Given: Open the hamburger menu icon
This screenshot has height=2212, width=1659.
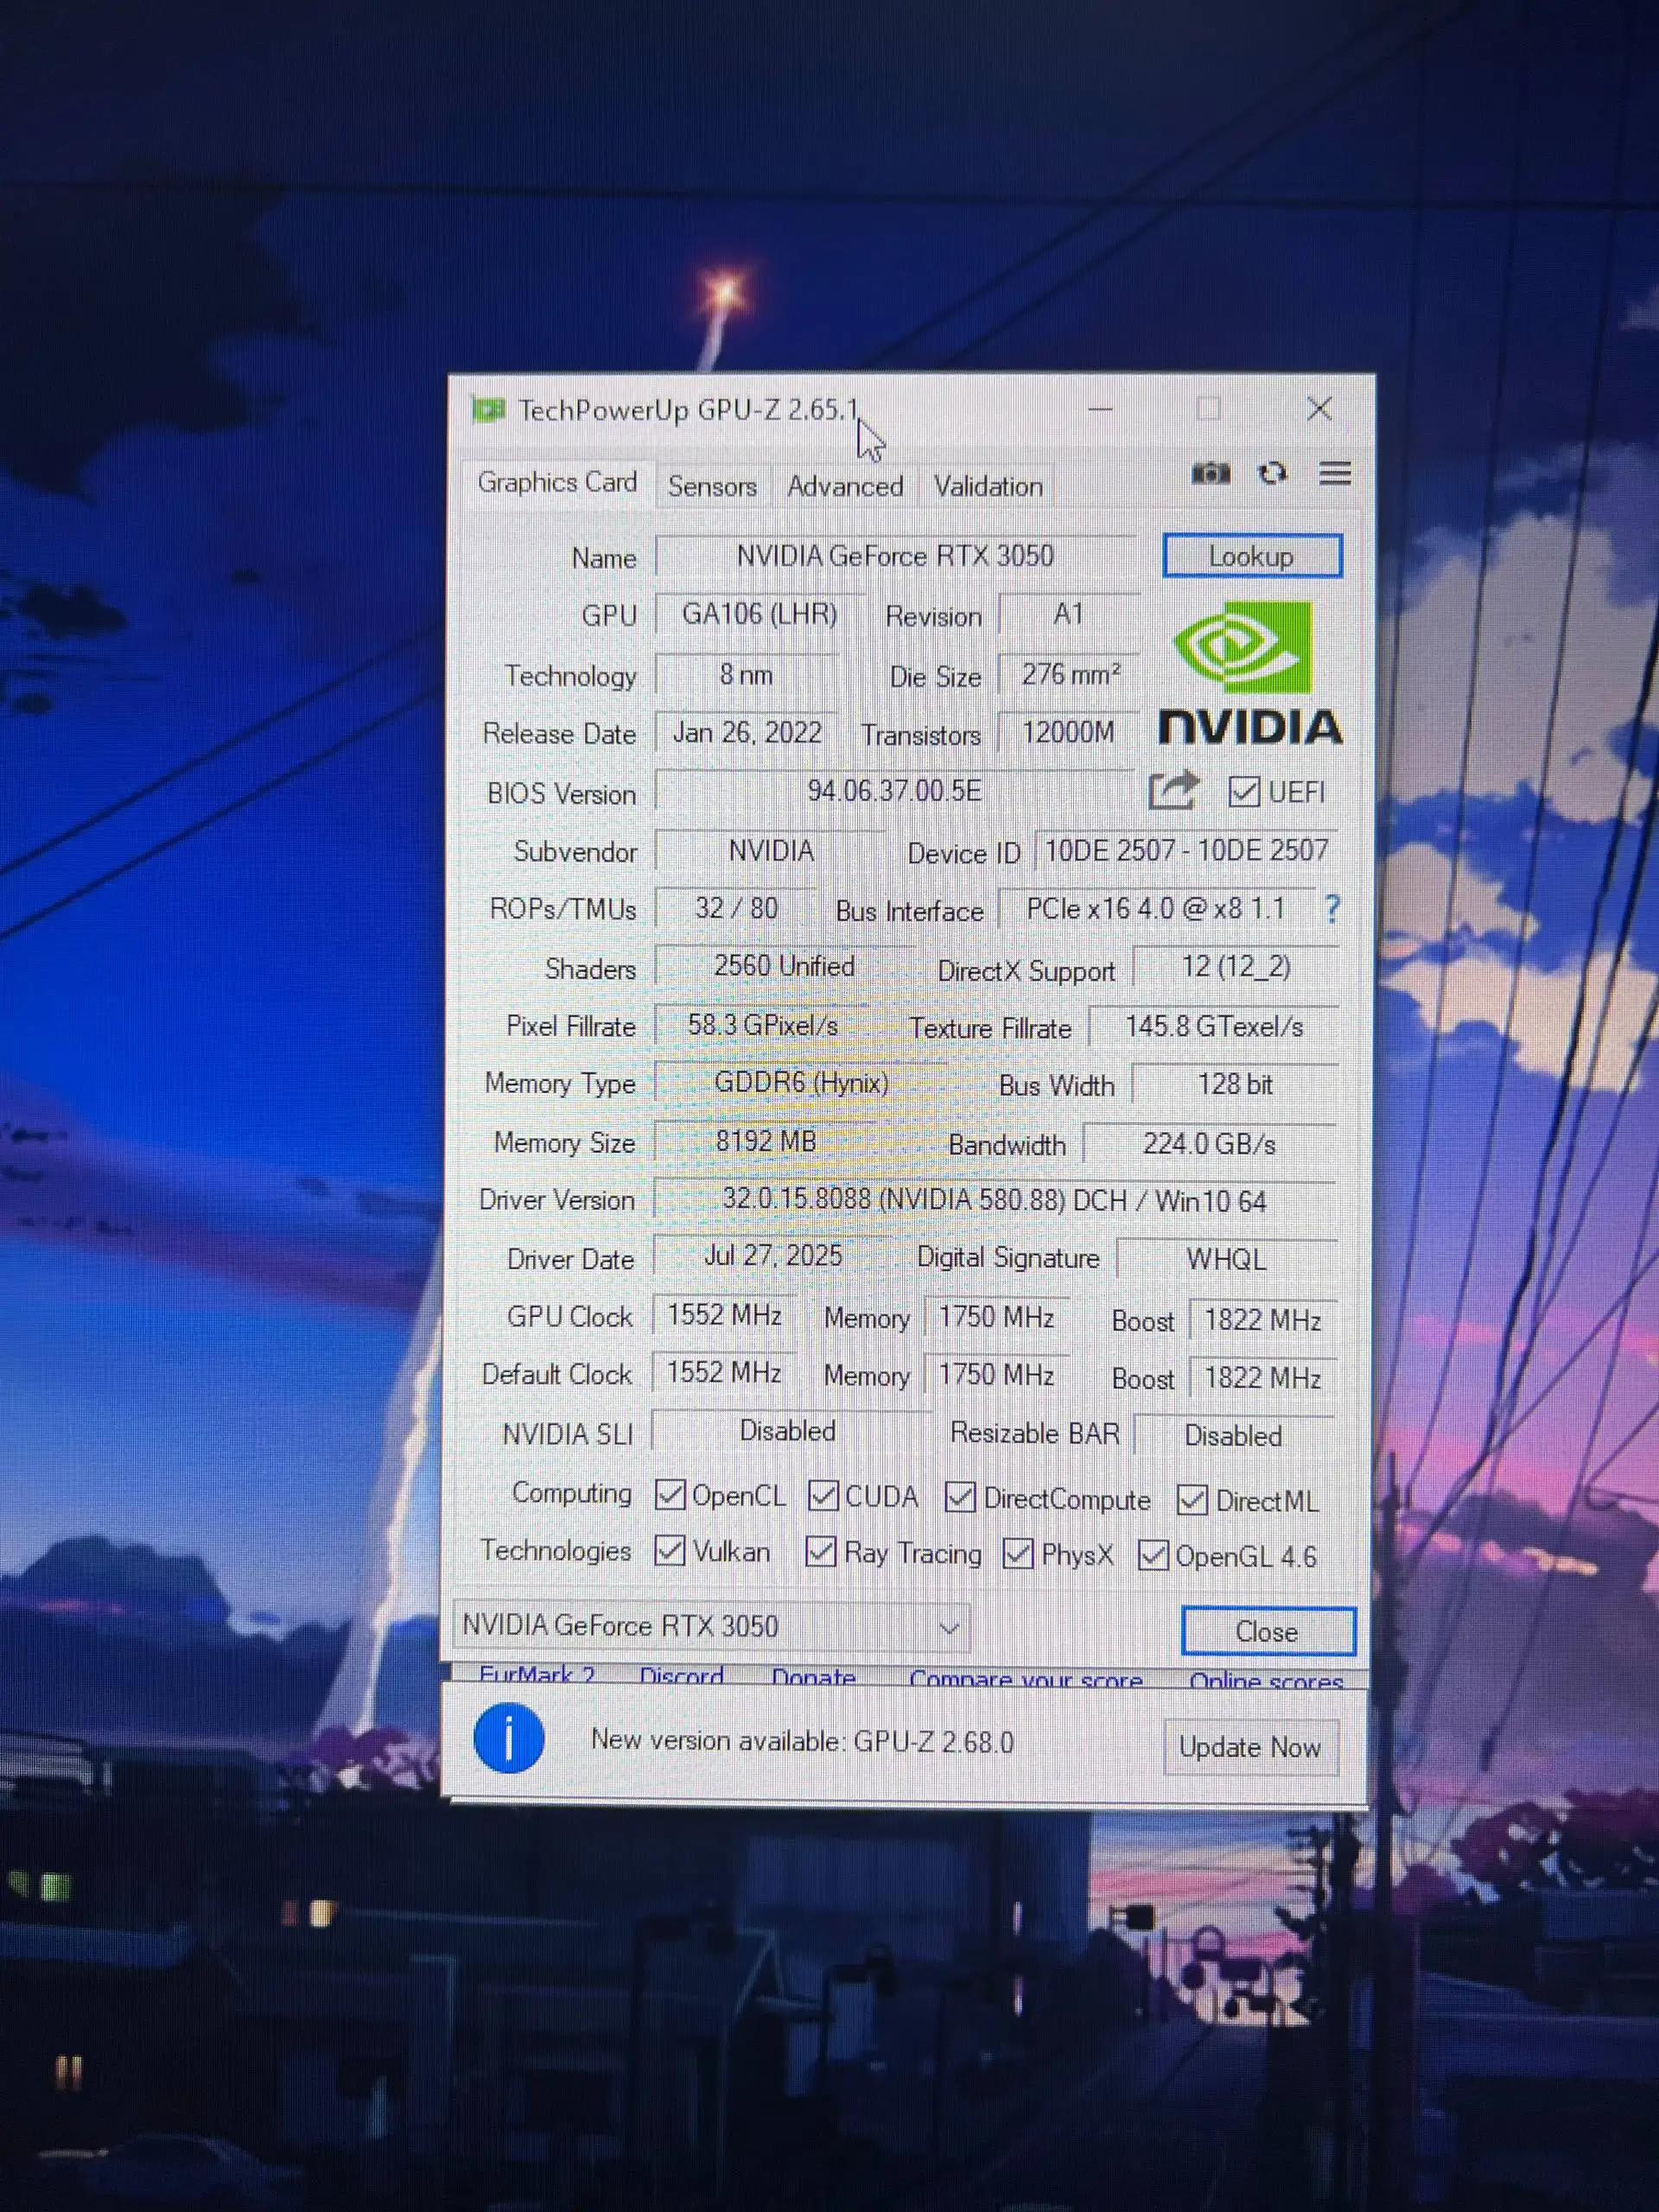Looking at the screenshot, I should [1335, 473].
